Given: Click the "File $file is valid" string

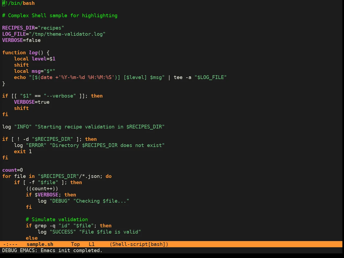Looking at the screenshot, I should [110, 232].
